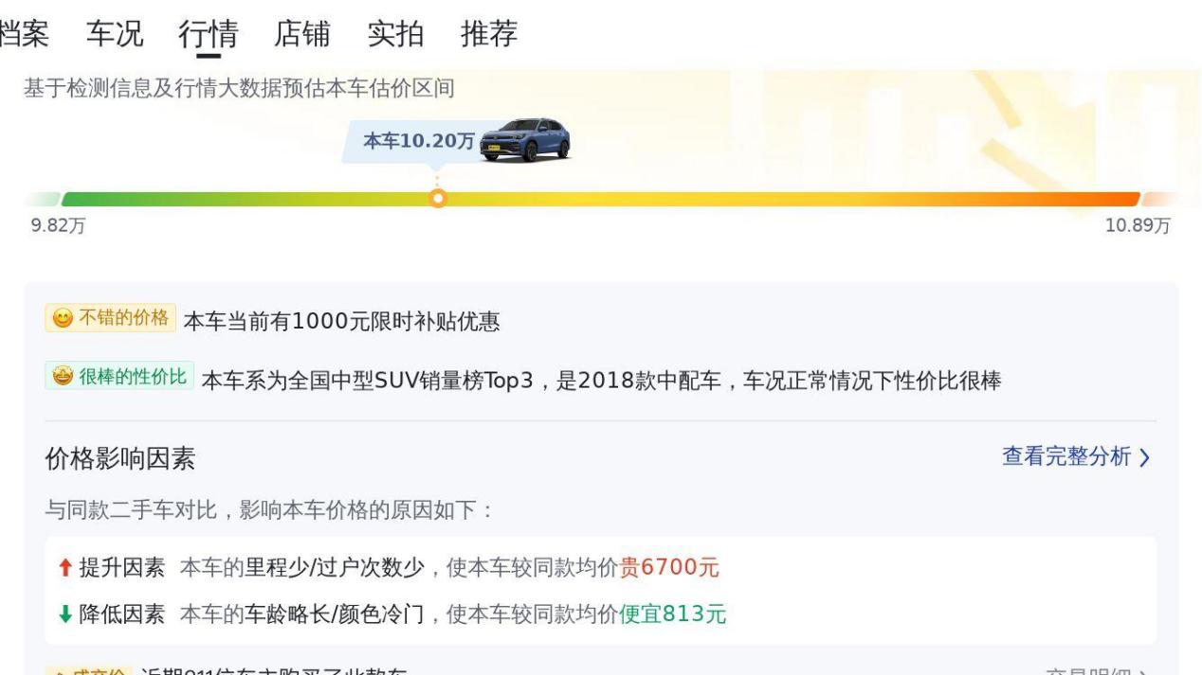1202x675 pixels.
Task: Click the red 贵6700元 price text
Action: 669,568
